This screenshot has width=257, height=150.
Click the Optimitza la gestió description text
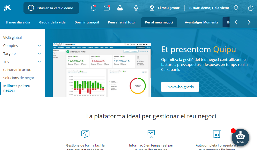(x=204, y=65)
